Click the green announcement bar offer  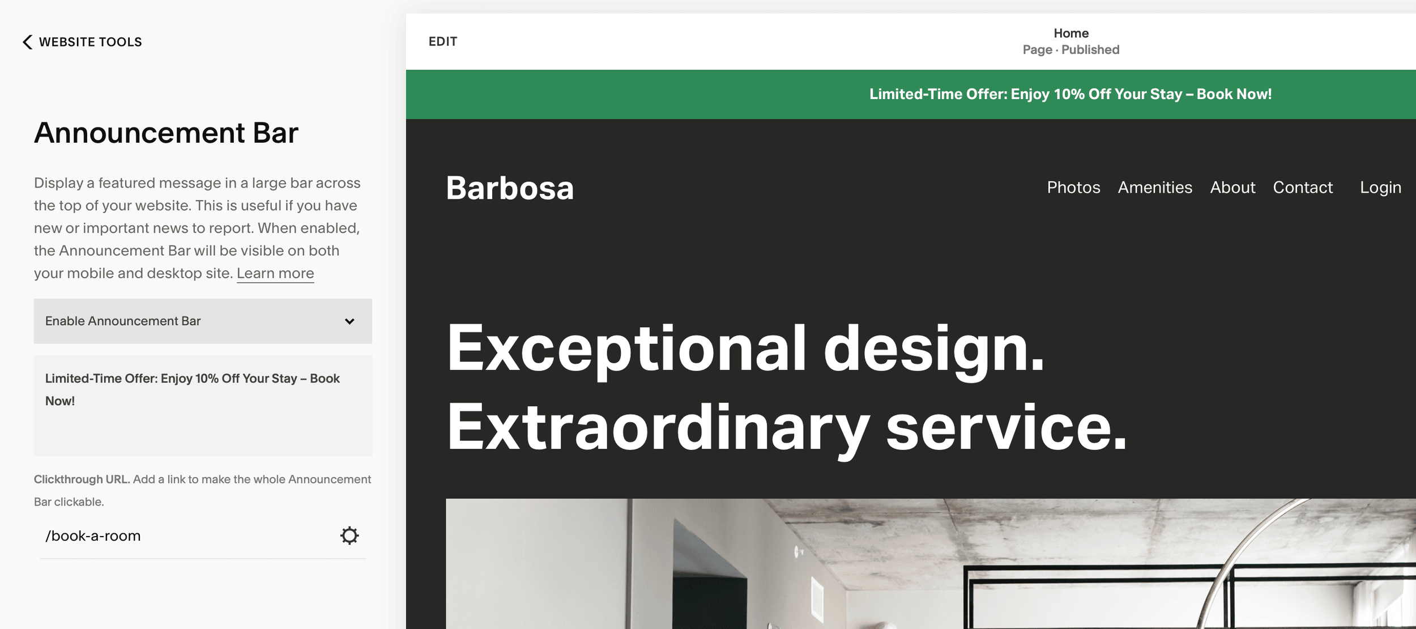(1070, 94)
